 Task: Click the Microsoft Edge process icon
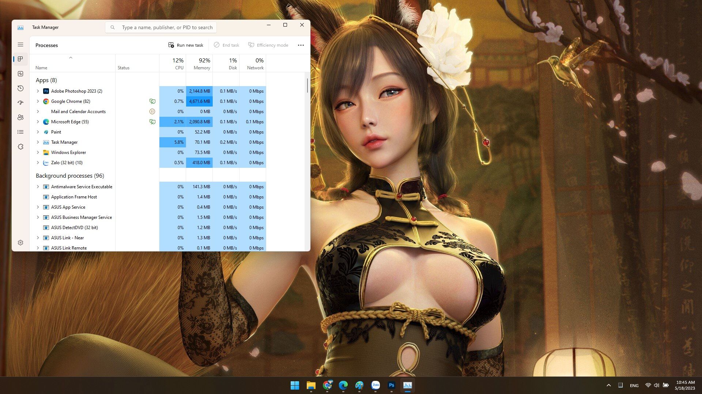[46, 122]
